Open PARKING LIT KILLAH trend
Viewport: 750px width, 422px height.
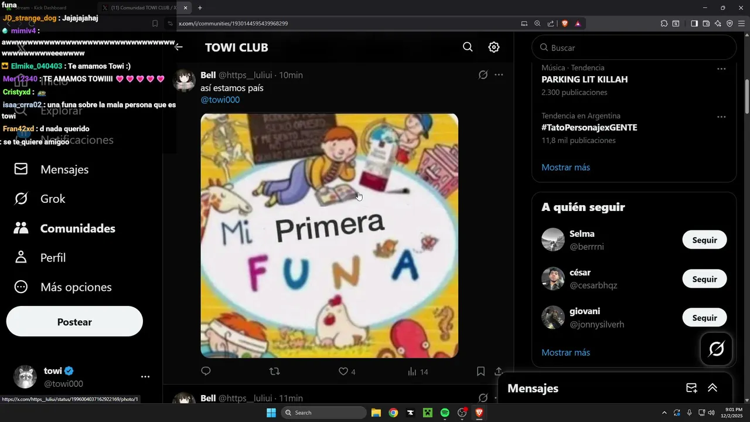click(x=584, y=80)
